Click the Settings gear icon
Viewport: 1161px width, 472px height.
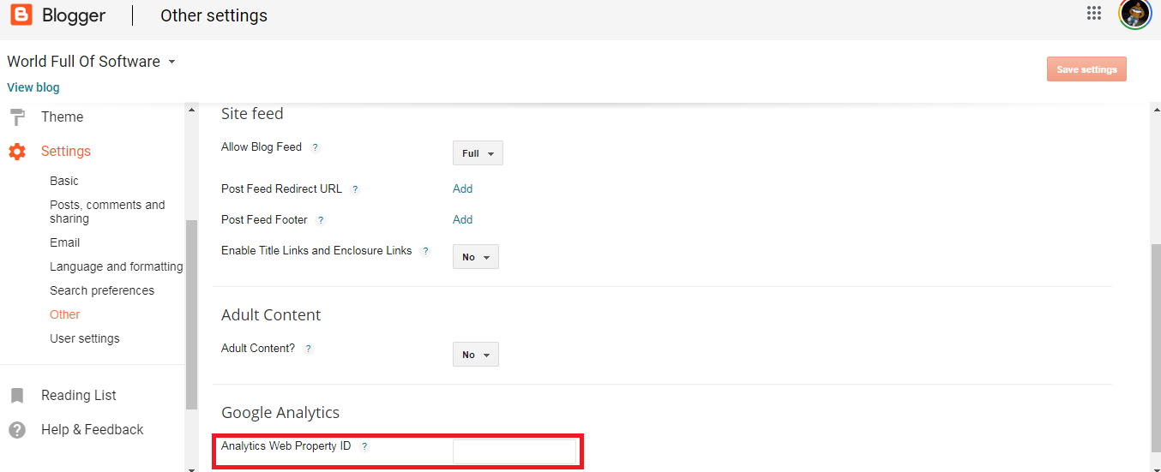tap(17, 152)
